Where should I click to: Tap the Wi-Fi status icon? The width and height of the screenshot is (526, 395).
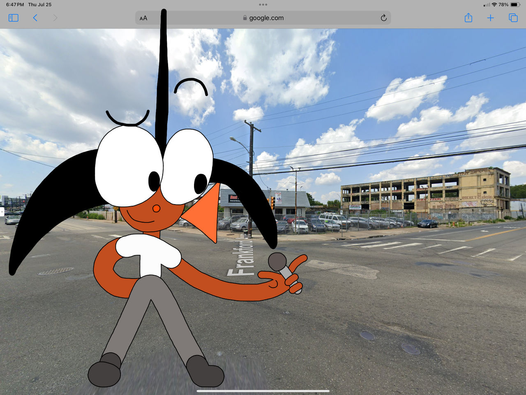(494, 5)
